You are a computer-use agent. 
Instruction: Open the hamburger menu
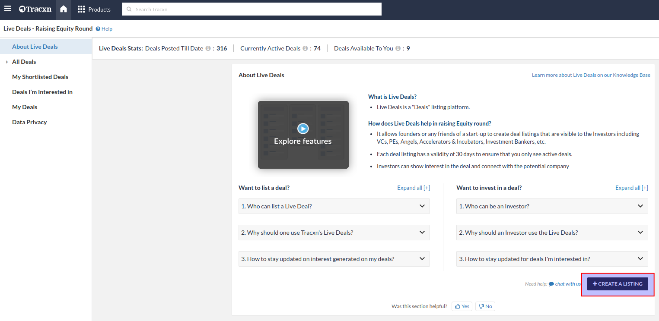tap(8, 9)
